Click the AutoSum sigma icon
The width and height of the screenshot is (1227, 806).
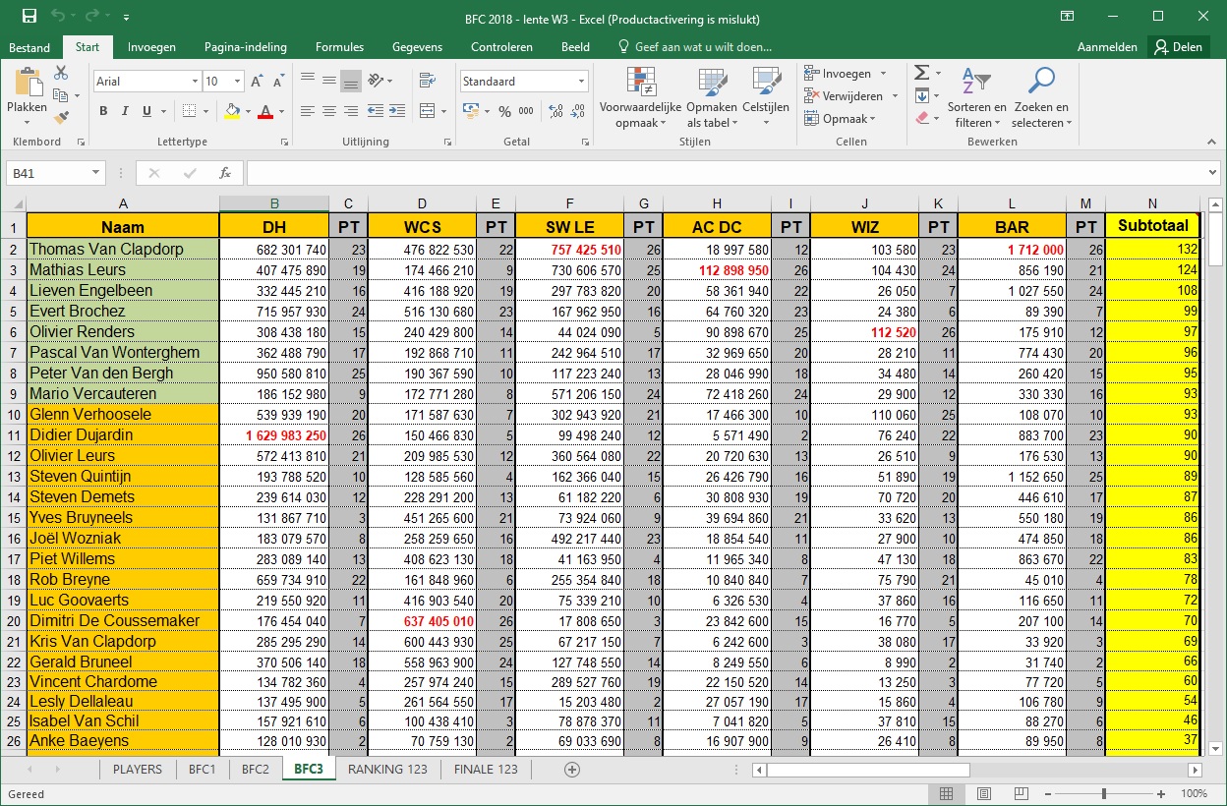pos(921,73)
